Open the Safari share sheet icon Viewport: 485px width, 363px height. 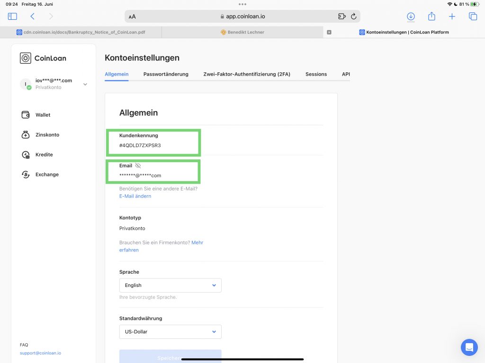pos(431,16)
